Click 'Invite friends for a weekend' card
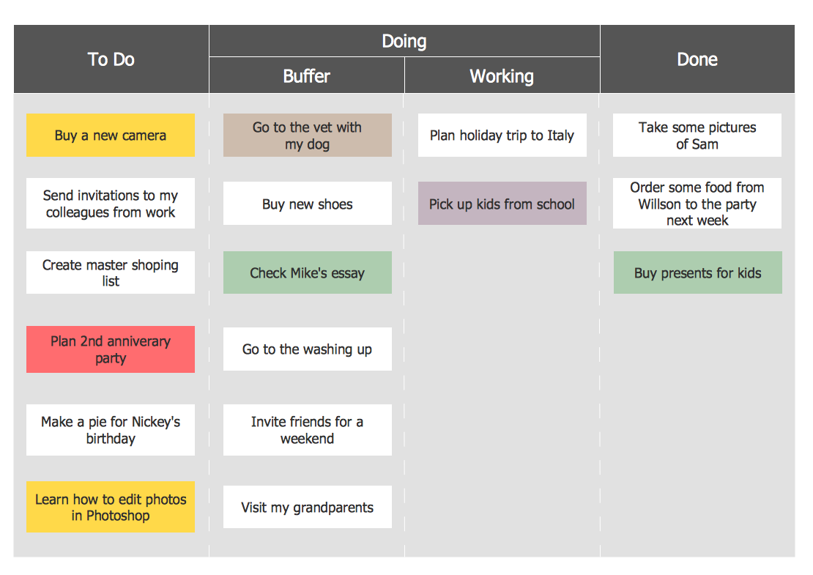This screenshot has height=575, width=813. pyautogui.click(x=308, y=430)
